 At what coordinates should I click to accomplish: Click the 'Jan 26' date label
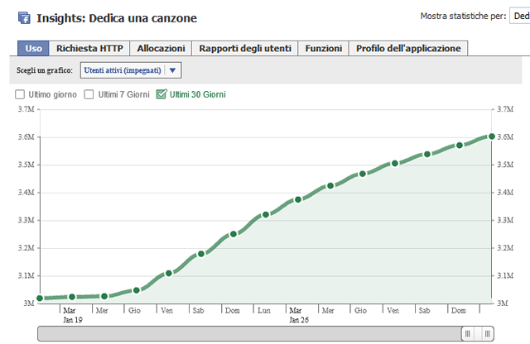[299, 320]
